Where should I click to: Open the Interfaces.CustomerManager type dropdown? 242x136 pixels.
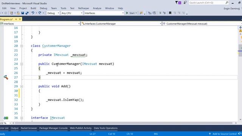pos(121,23)
